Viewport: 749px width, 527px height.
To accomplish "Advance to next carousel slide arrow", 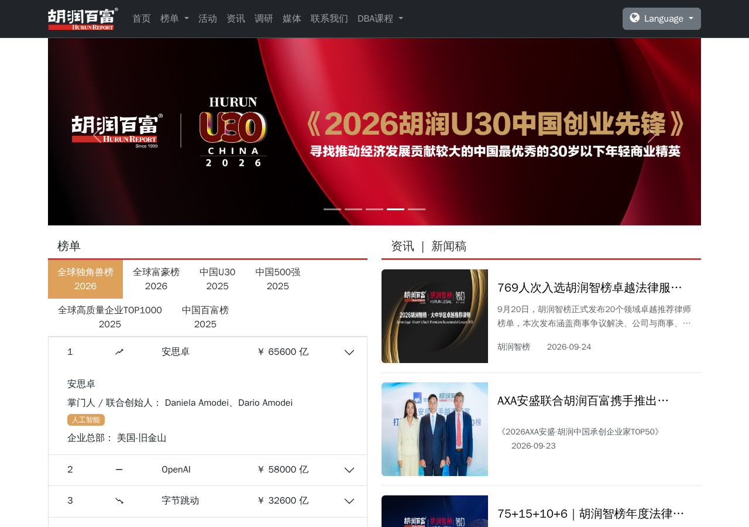I will 652,135.
